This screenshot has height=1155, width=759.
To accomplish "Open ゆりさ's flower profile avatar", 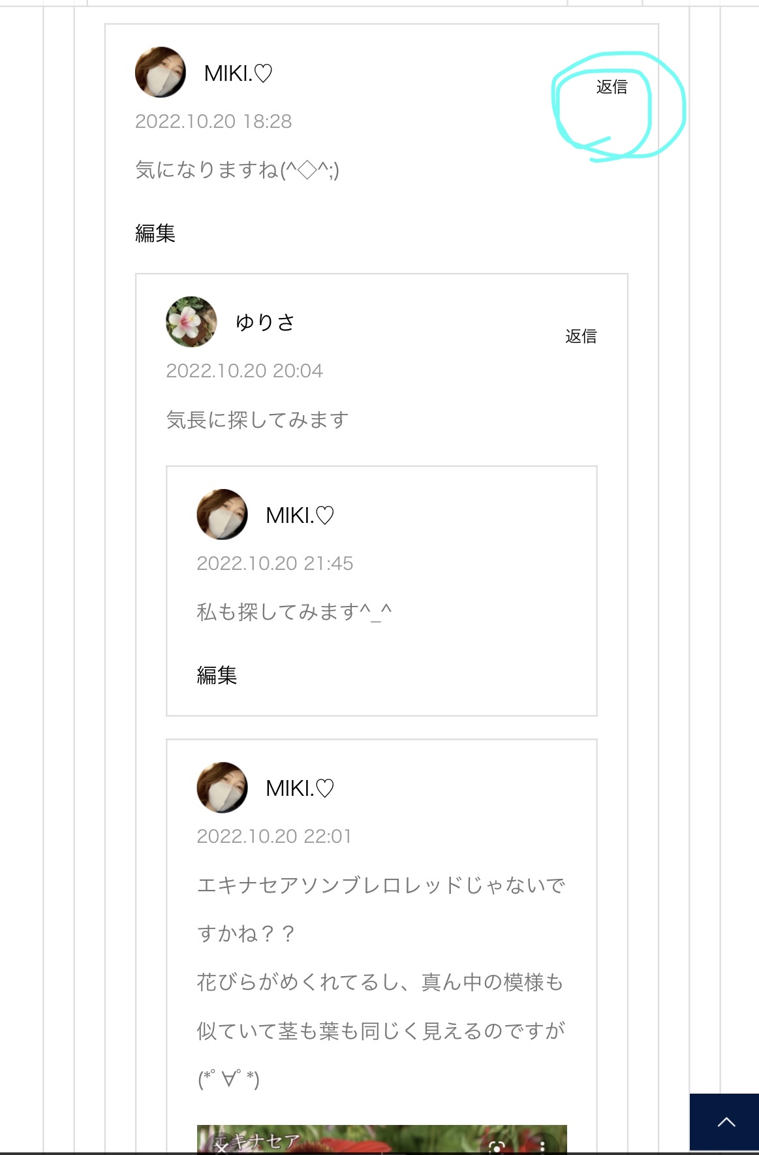I will (x=191, y=322).
